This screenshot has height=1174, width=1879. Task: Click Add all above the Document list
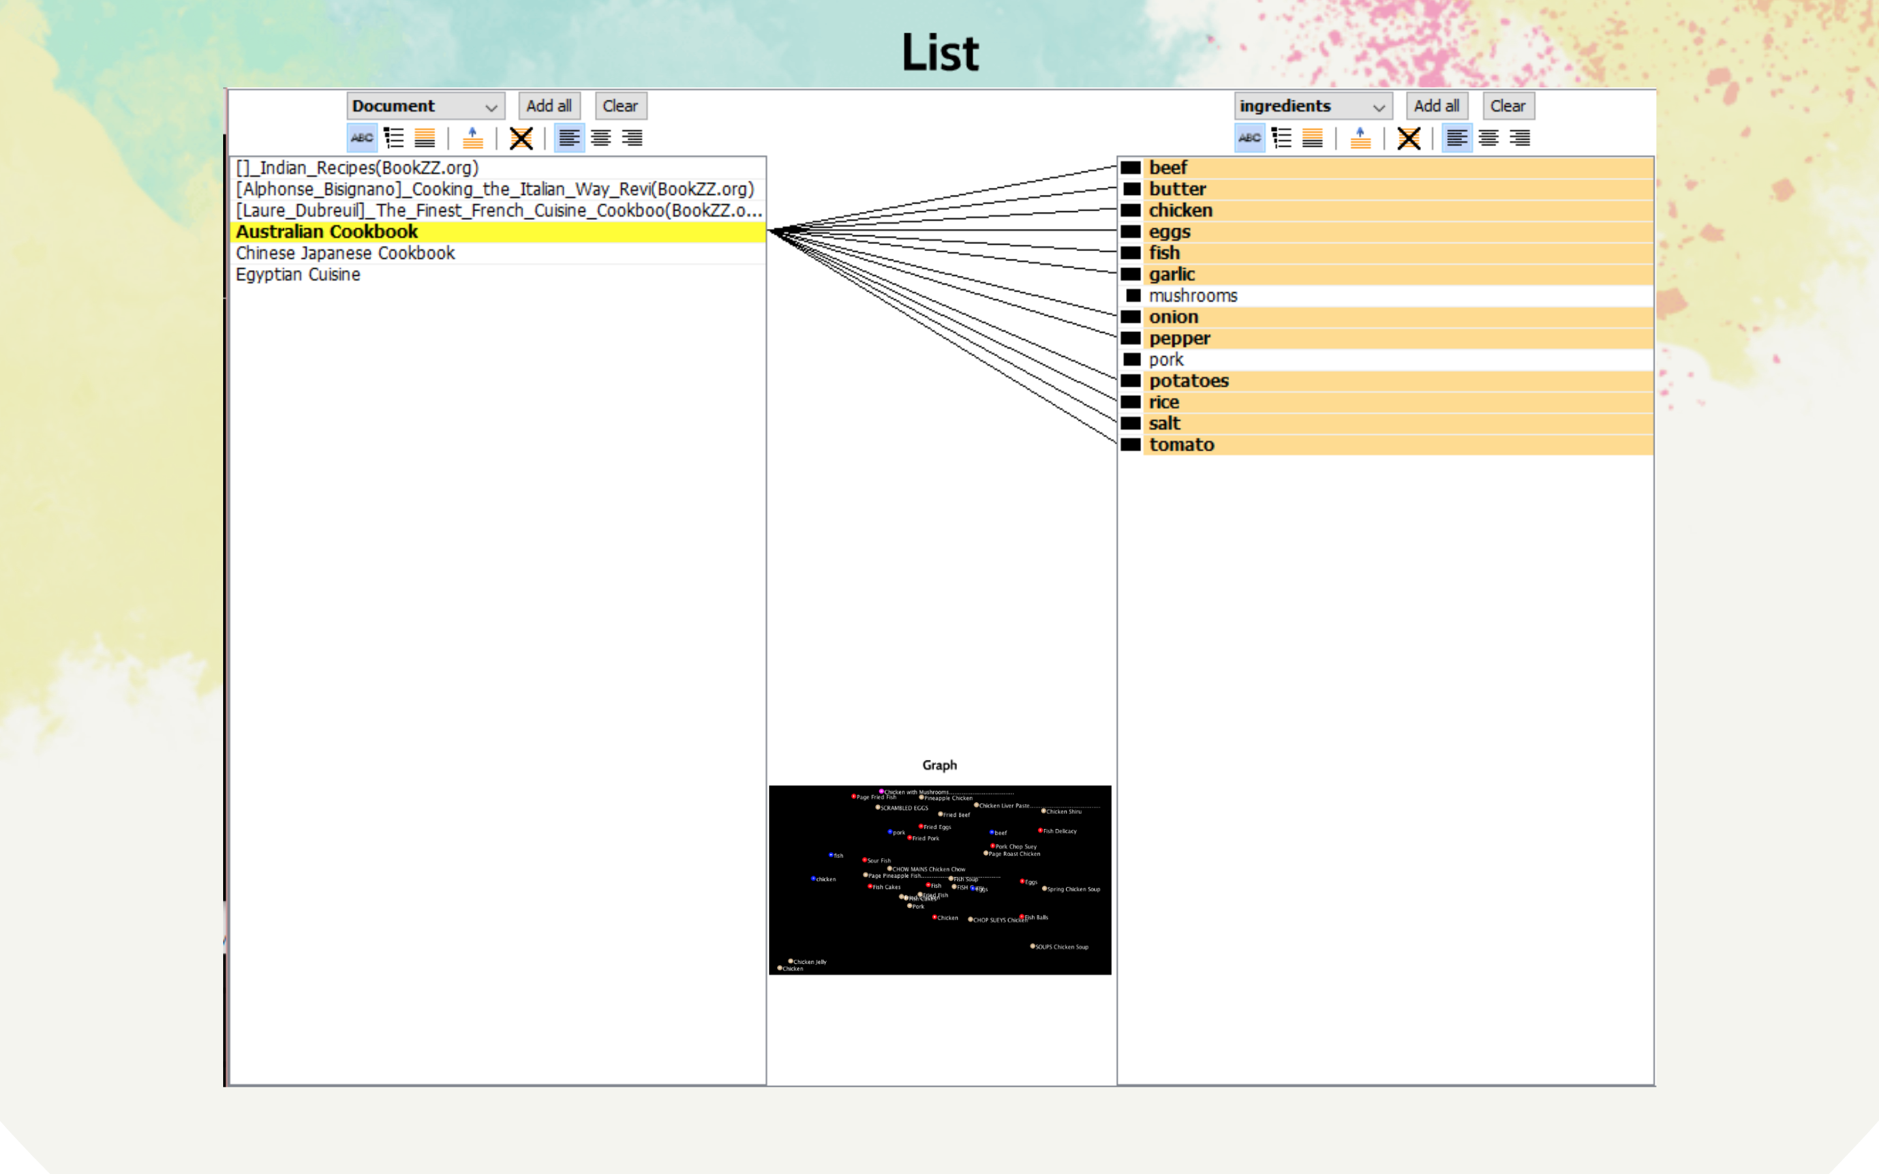(549, 106)
